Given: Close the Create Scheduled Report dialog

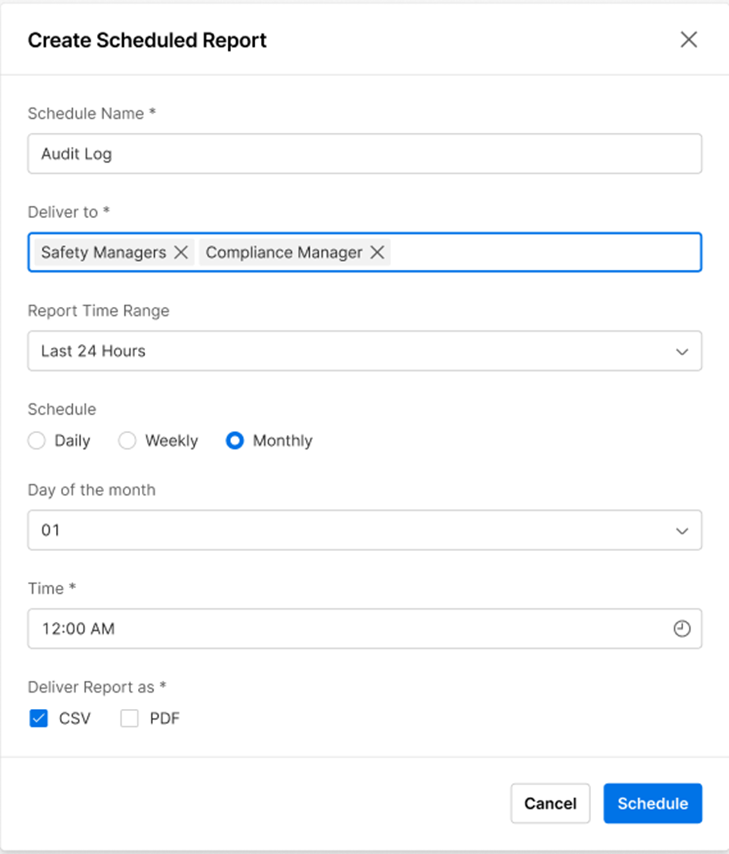Looking at the screenshot, I should pyautogui.click(x=689, y=40).
